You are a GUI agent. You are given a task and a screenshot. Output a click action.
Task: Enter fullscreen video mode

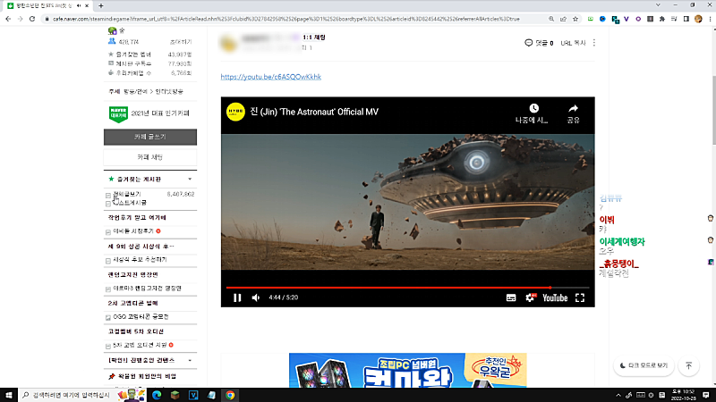pos(580,297)
